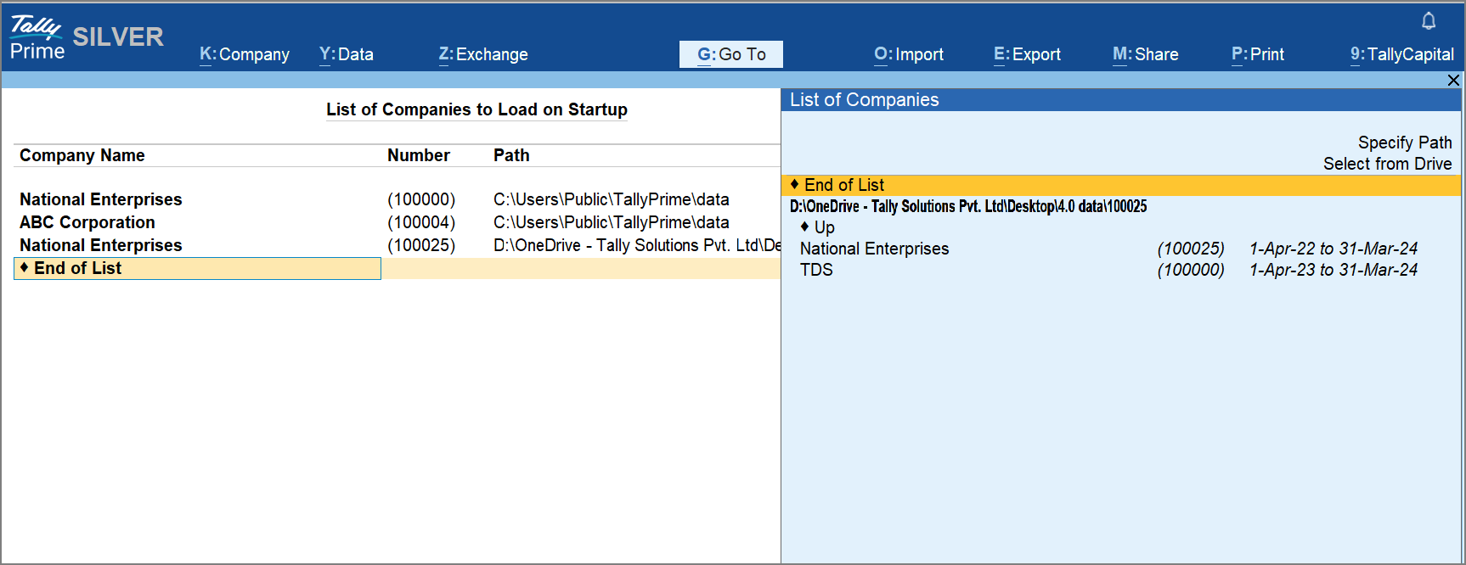The image size is (1466, 565).
Task: Choose the Select from Drive option
Action: pyautogui.click(x=1388, y=164)
